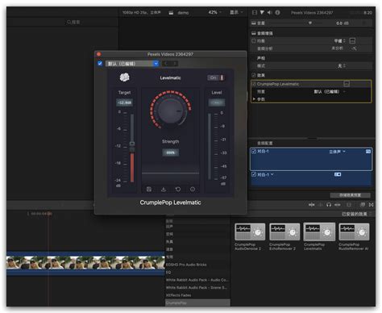This screenshot has height=313, width=382.
Task: Click the CrumplePop logo in plugin window
Action: (124, 77)
